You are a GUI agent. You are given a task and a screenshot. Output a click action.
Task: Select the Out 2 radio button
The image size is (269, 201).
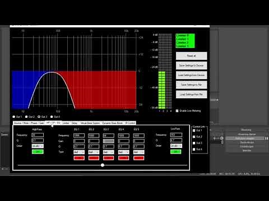click(26, 117)
